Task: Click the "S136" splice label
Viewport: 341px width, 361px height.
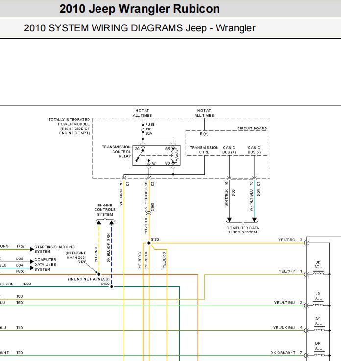Action: point(155,239)
